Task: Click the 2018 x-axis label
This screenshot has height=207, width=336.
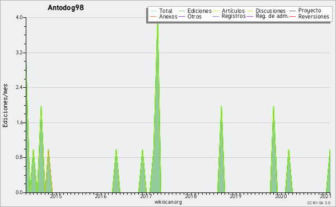Action: pos(191,196)
